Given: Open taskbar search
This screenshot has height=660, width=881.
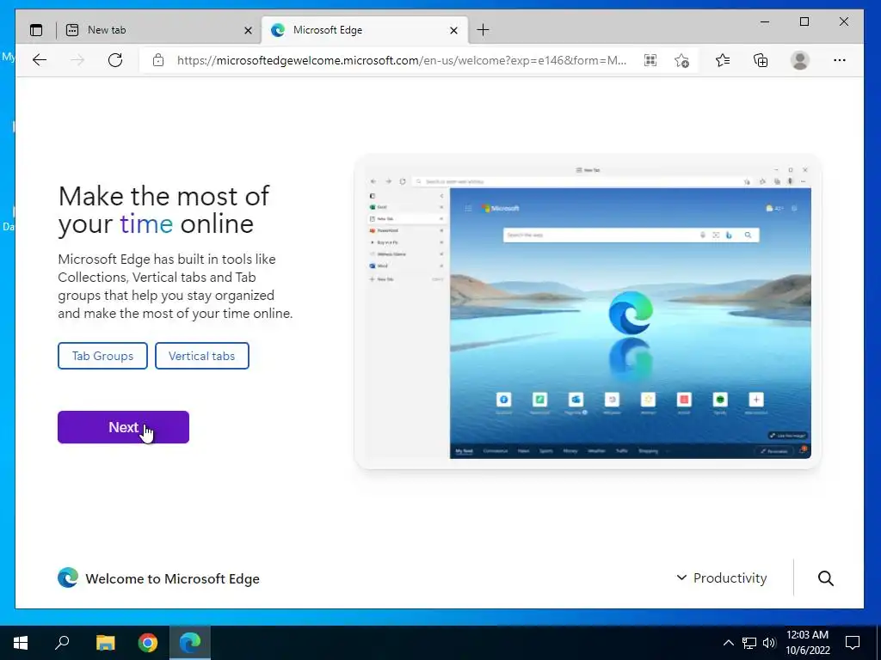Looking at the screenshot, I should (62, 643).
